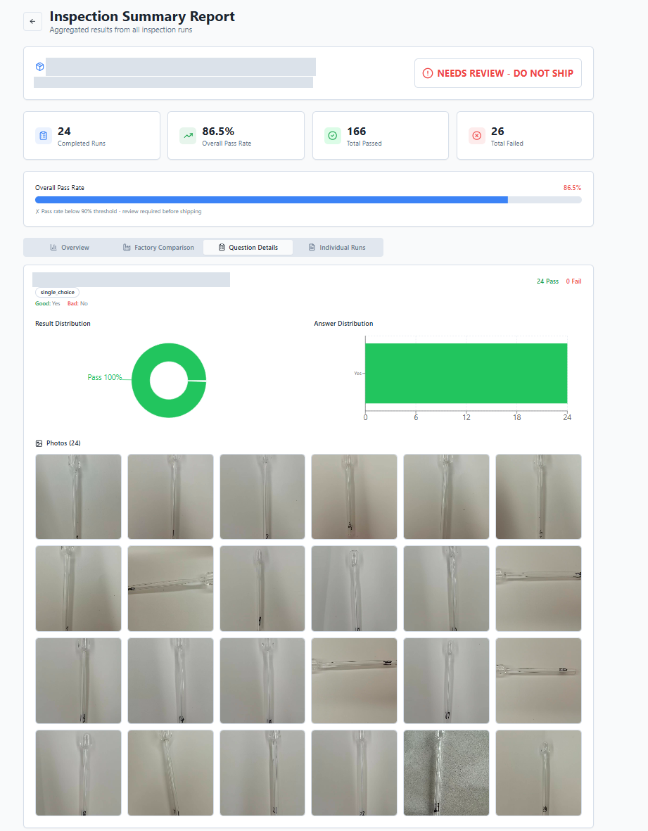The height and width of the screenshot is (831, 648).
Task: Select the Question Details tab
Action: click(x=248, y=248)
